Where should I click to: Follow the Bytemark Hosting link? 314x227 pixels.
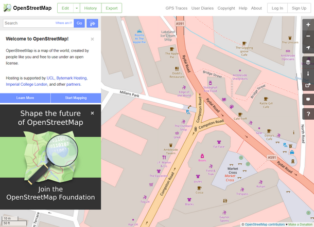72,78
